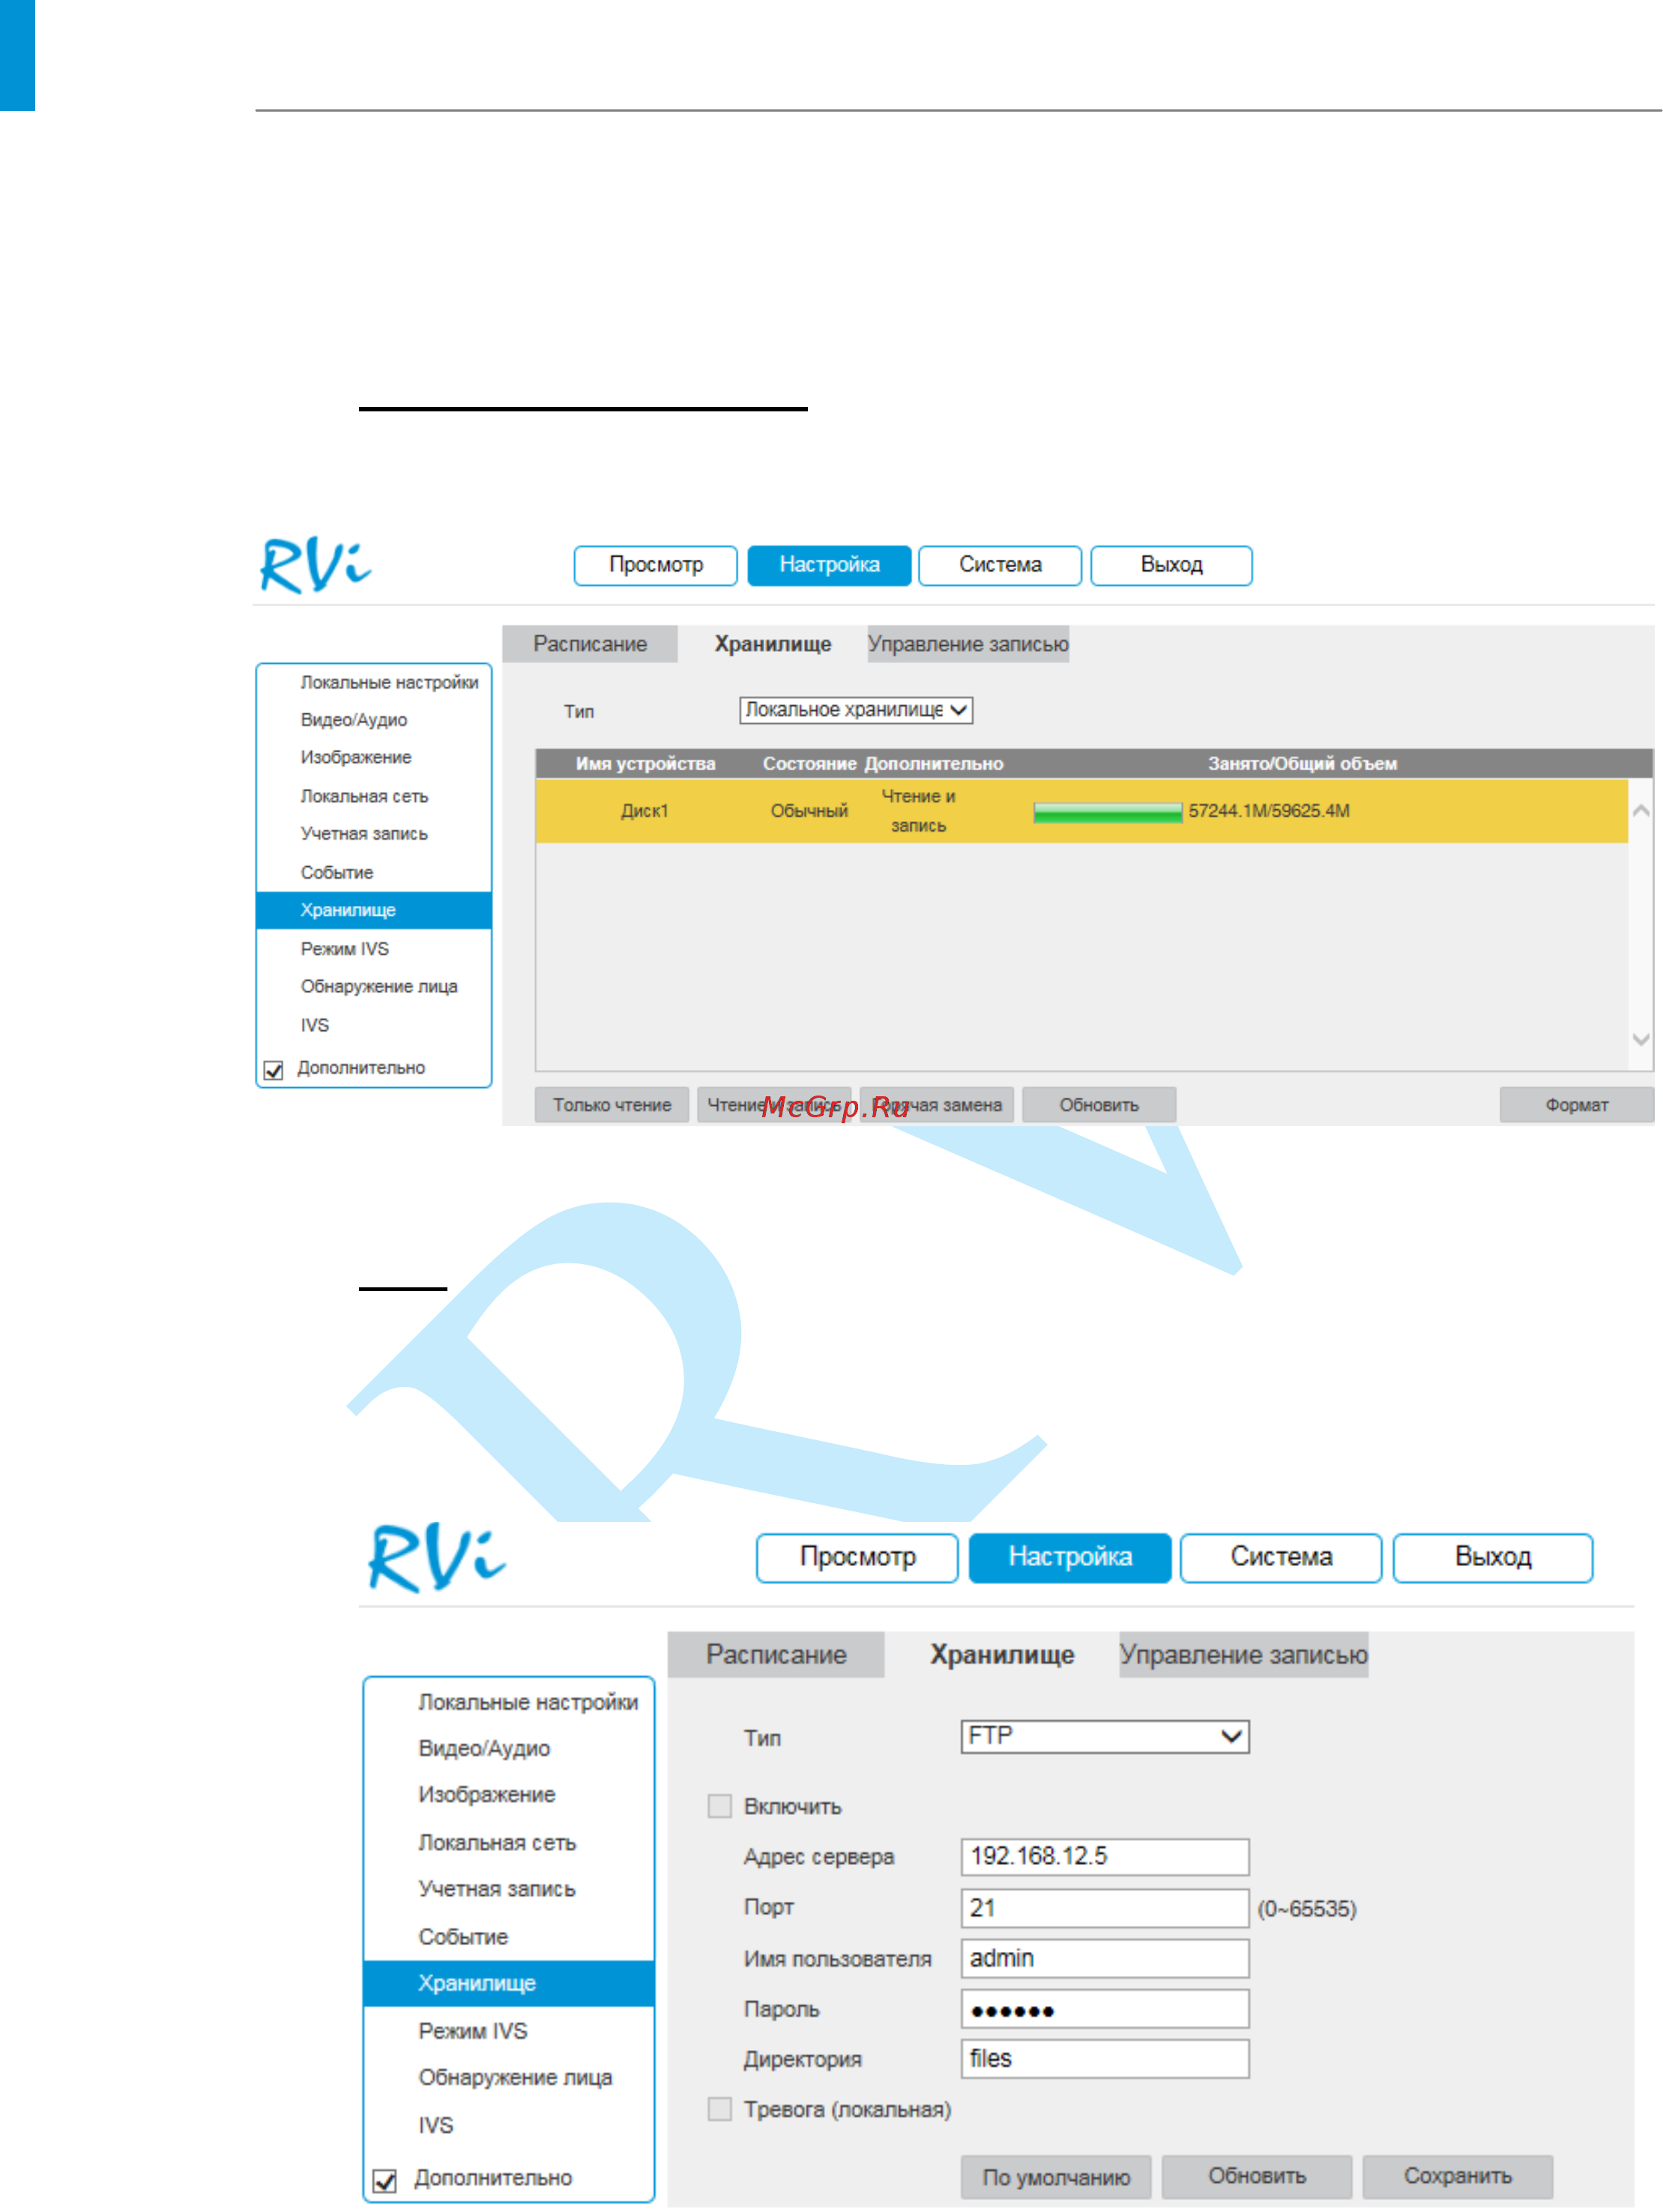Open Событие in the local storage sidebar
The image size is (1663, 2212).
tap(336, 873)
